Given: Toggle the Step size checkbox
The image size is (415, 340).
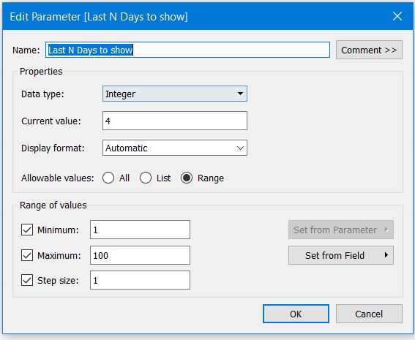Looking at the screenshot, I should click(27, 280).
